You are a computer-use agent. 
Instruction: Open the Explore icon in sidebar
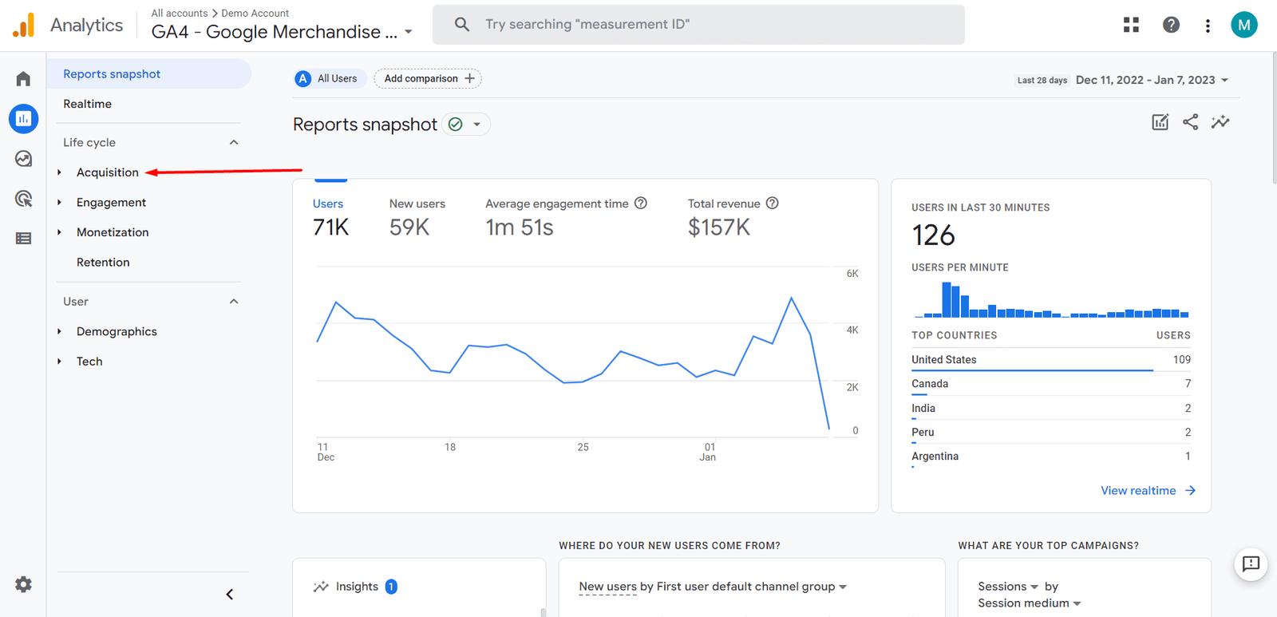point(23,159)
